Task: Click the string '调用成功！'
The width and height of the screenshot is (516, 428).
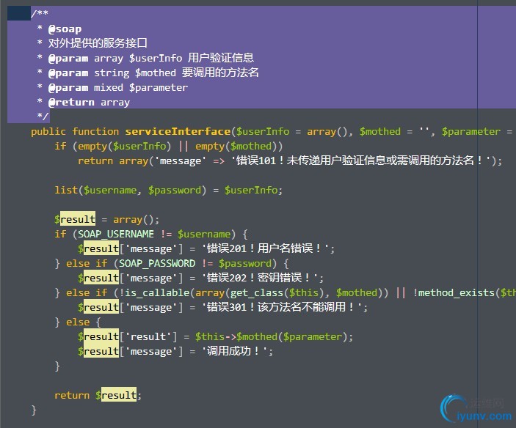Action: 234,351
